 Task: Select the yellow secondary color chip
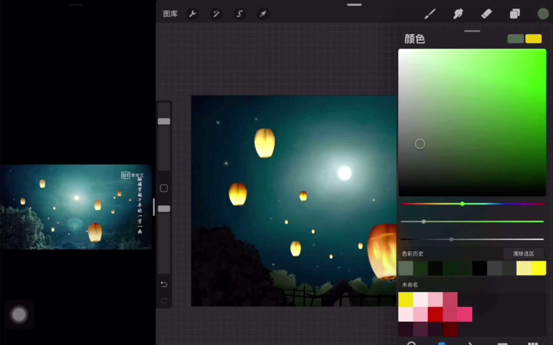click(x=534, y=39)
